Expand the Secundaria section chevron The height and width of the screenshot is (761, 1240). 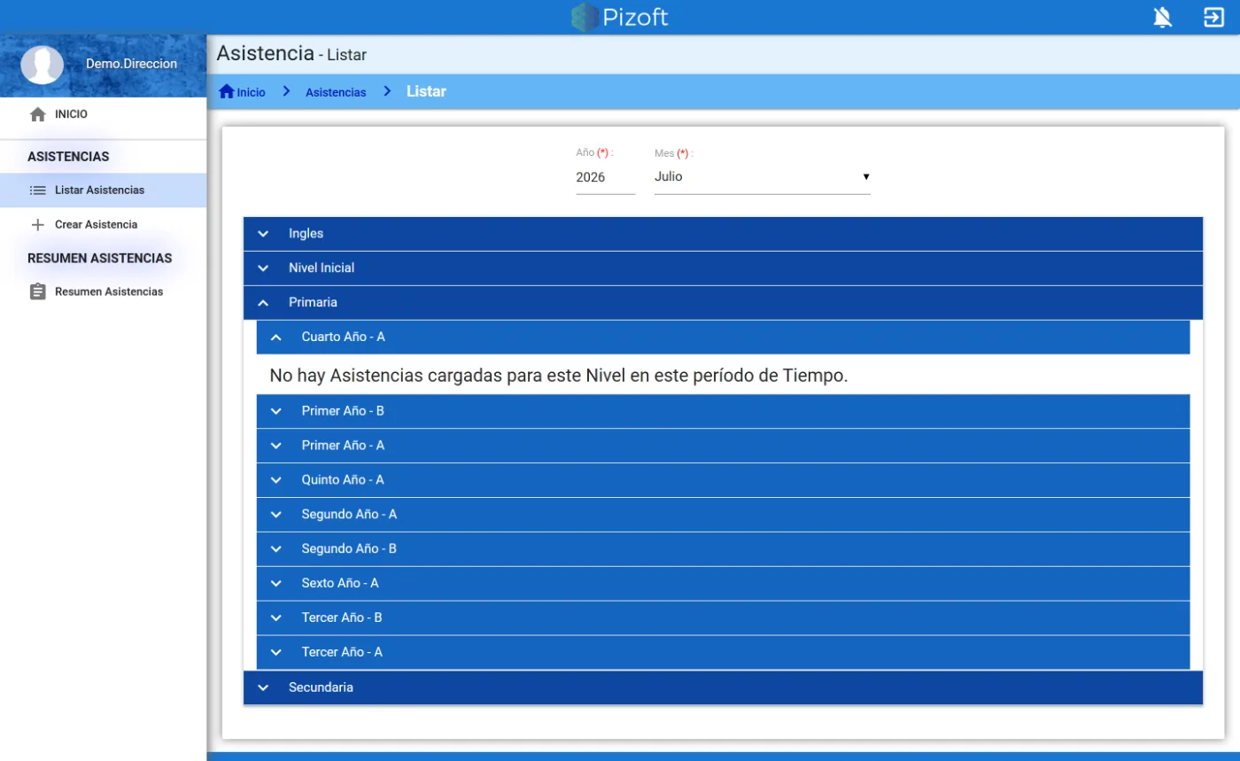(263, 687)
